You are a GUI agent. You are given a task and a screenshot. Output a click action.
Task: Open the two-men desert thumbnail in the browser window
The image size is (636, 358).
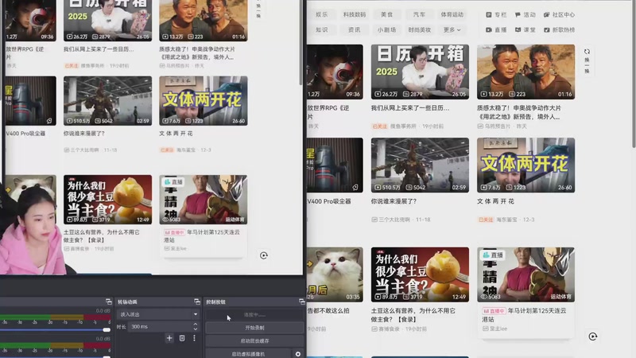pos(525,72)
